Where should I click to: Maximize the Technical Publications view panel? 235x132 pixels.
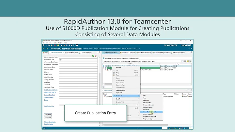[191, 52]
